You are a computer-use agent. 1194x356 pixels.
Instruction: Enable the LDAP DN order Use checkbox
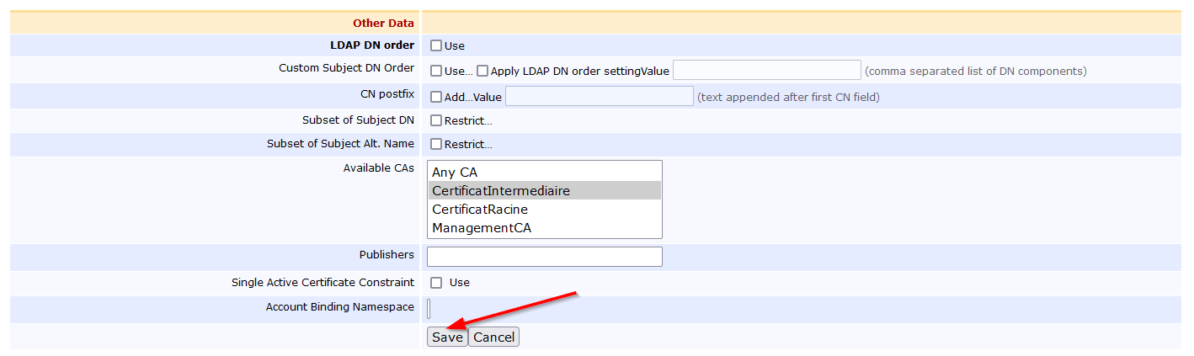[436, 45]
